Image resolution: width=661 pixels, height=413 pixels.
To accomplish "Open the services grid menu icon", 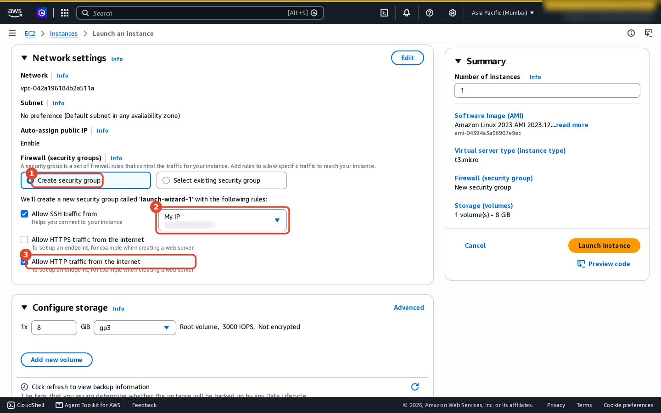I will click(65, 13).
